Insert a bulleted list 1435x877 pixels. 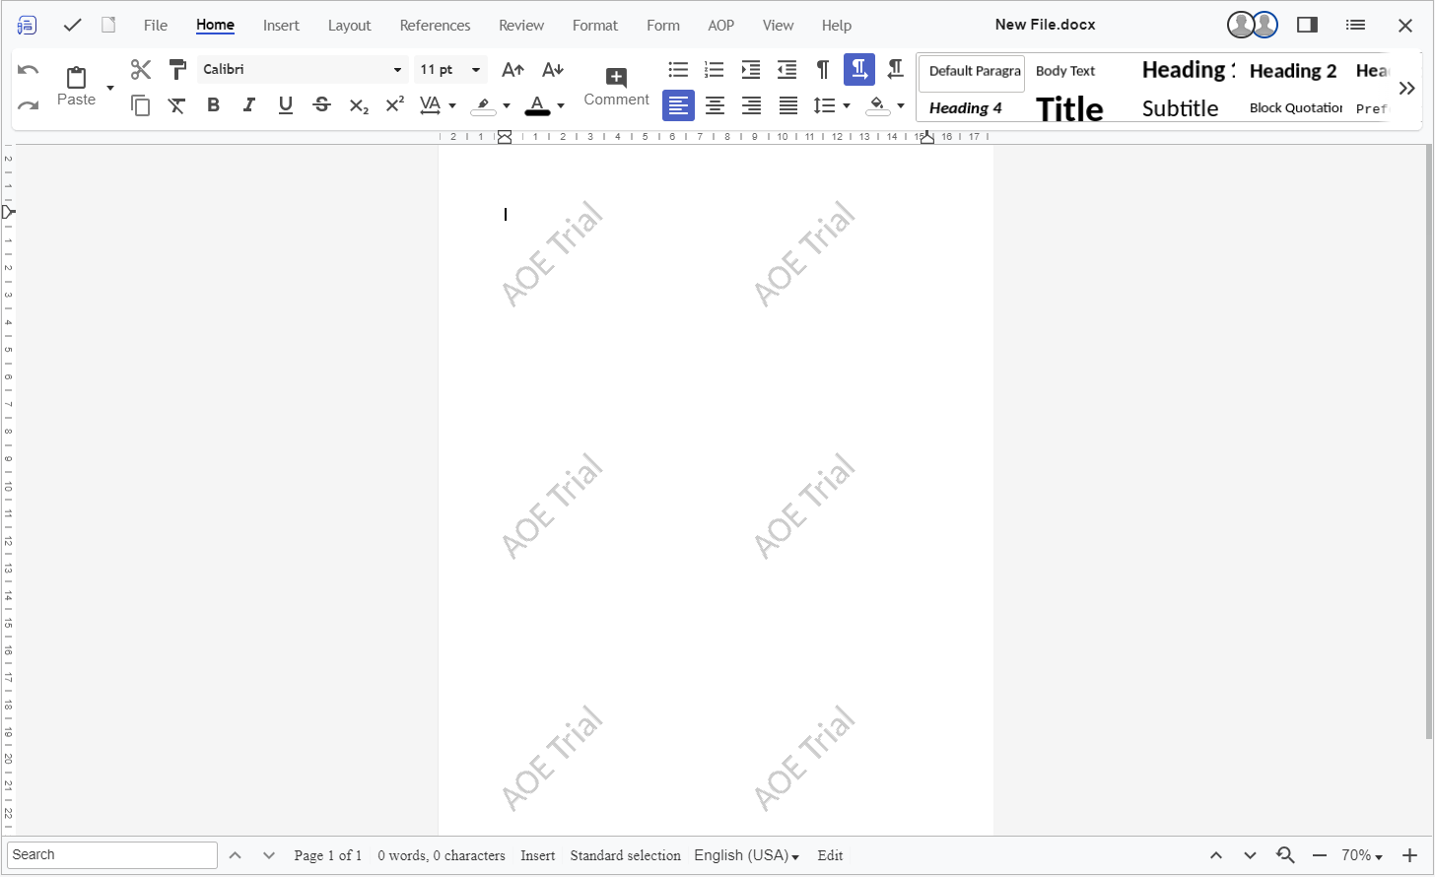(x=678, y=69)
